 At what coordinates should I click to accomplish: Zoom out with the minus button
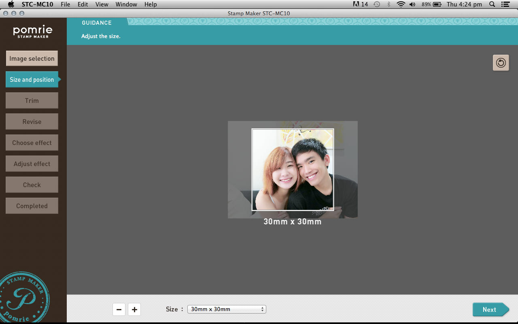pos(119,309)
